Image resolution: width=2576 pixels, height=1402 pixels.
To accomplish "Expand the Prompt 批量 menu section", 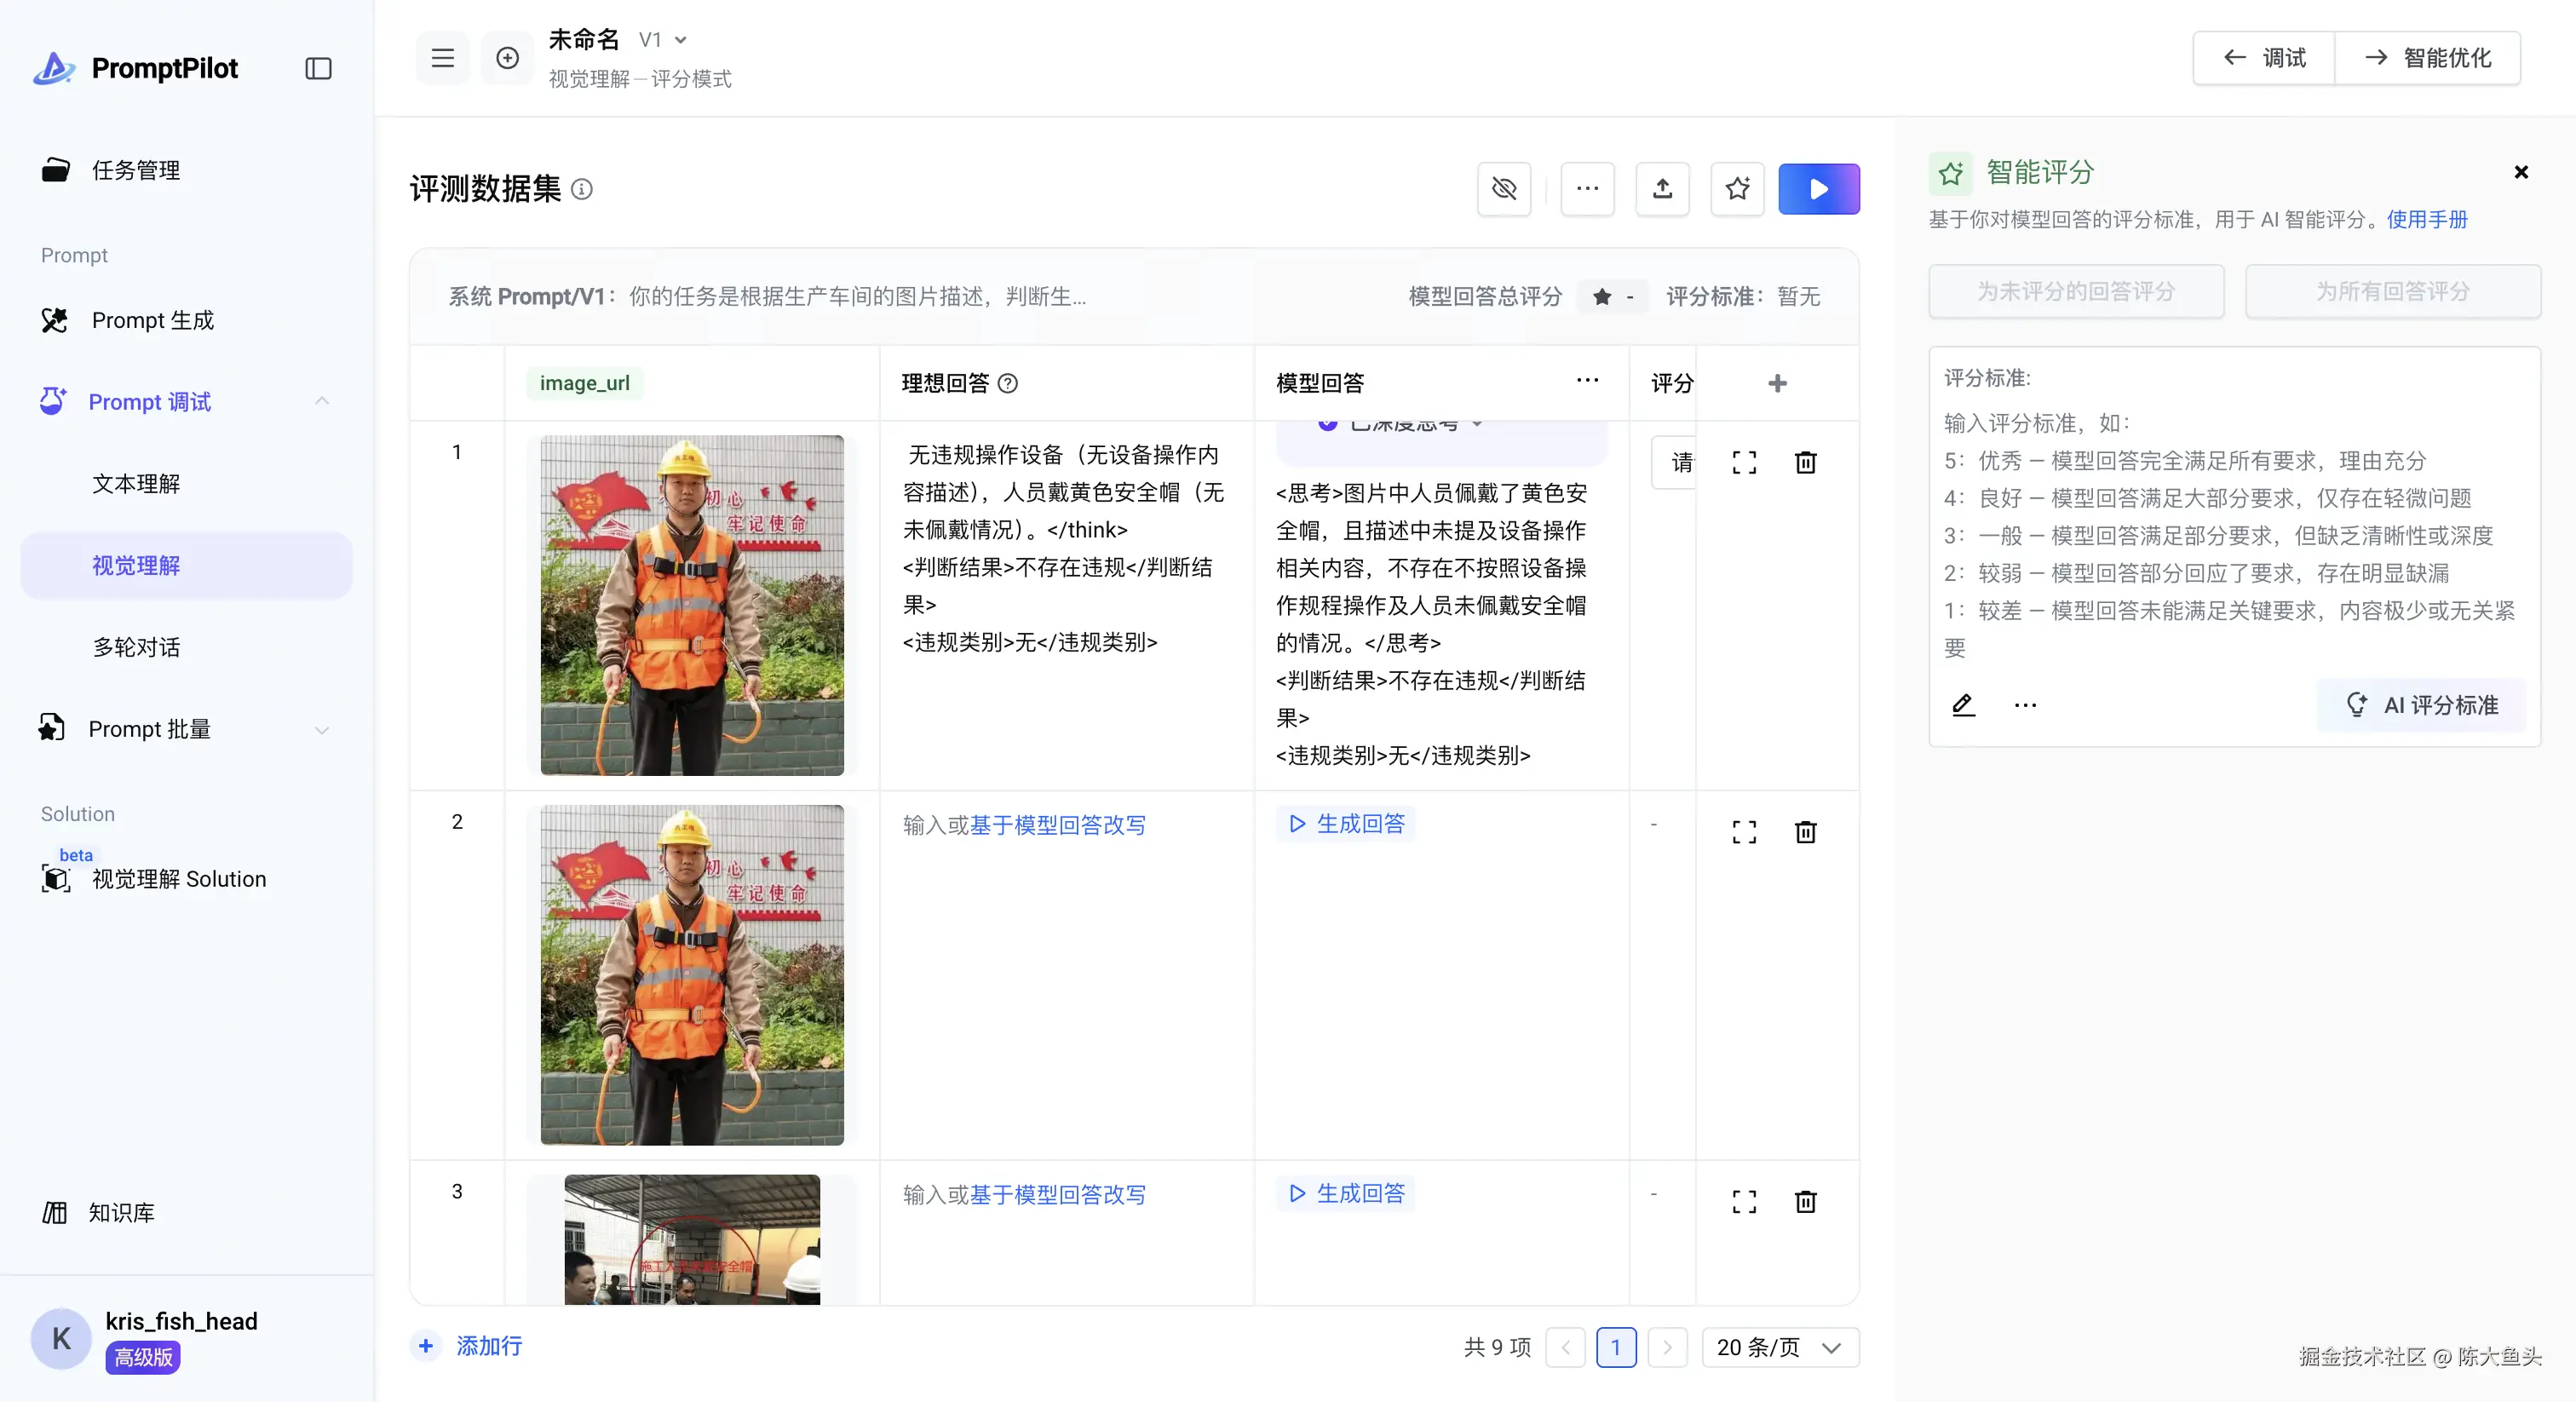I will tap(322, 729).
